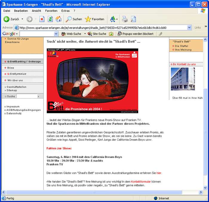Open Ihre Meinung sidebar link

[x=183, y=50]
